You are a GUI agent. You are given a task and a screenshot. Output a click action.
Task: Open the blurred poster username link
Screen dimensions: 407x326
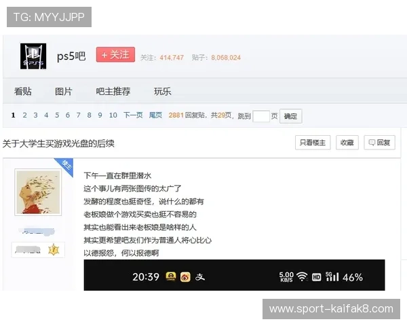(x=37, y=231)
